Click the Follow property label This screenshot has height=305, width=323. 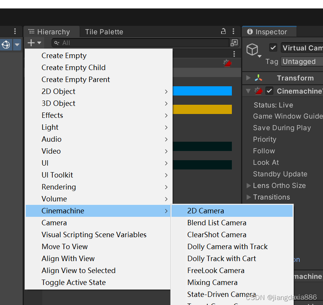264,151
